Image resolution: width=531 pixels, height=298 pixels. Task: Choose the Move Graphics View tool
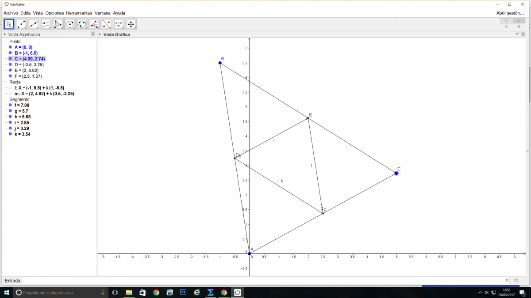[131, 24]
